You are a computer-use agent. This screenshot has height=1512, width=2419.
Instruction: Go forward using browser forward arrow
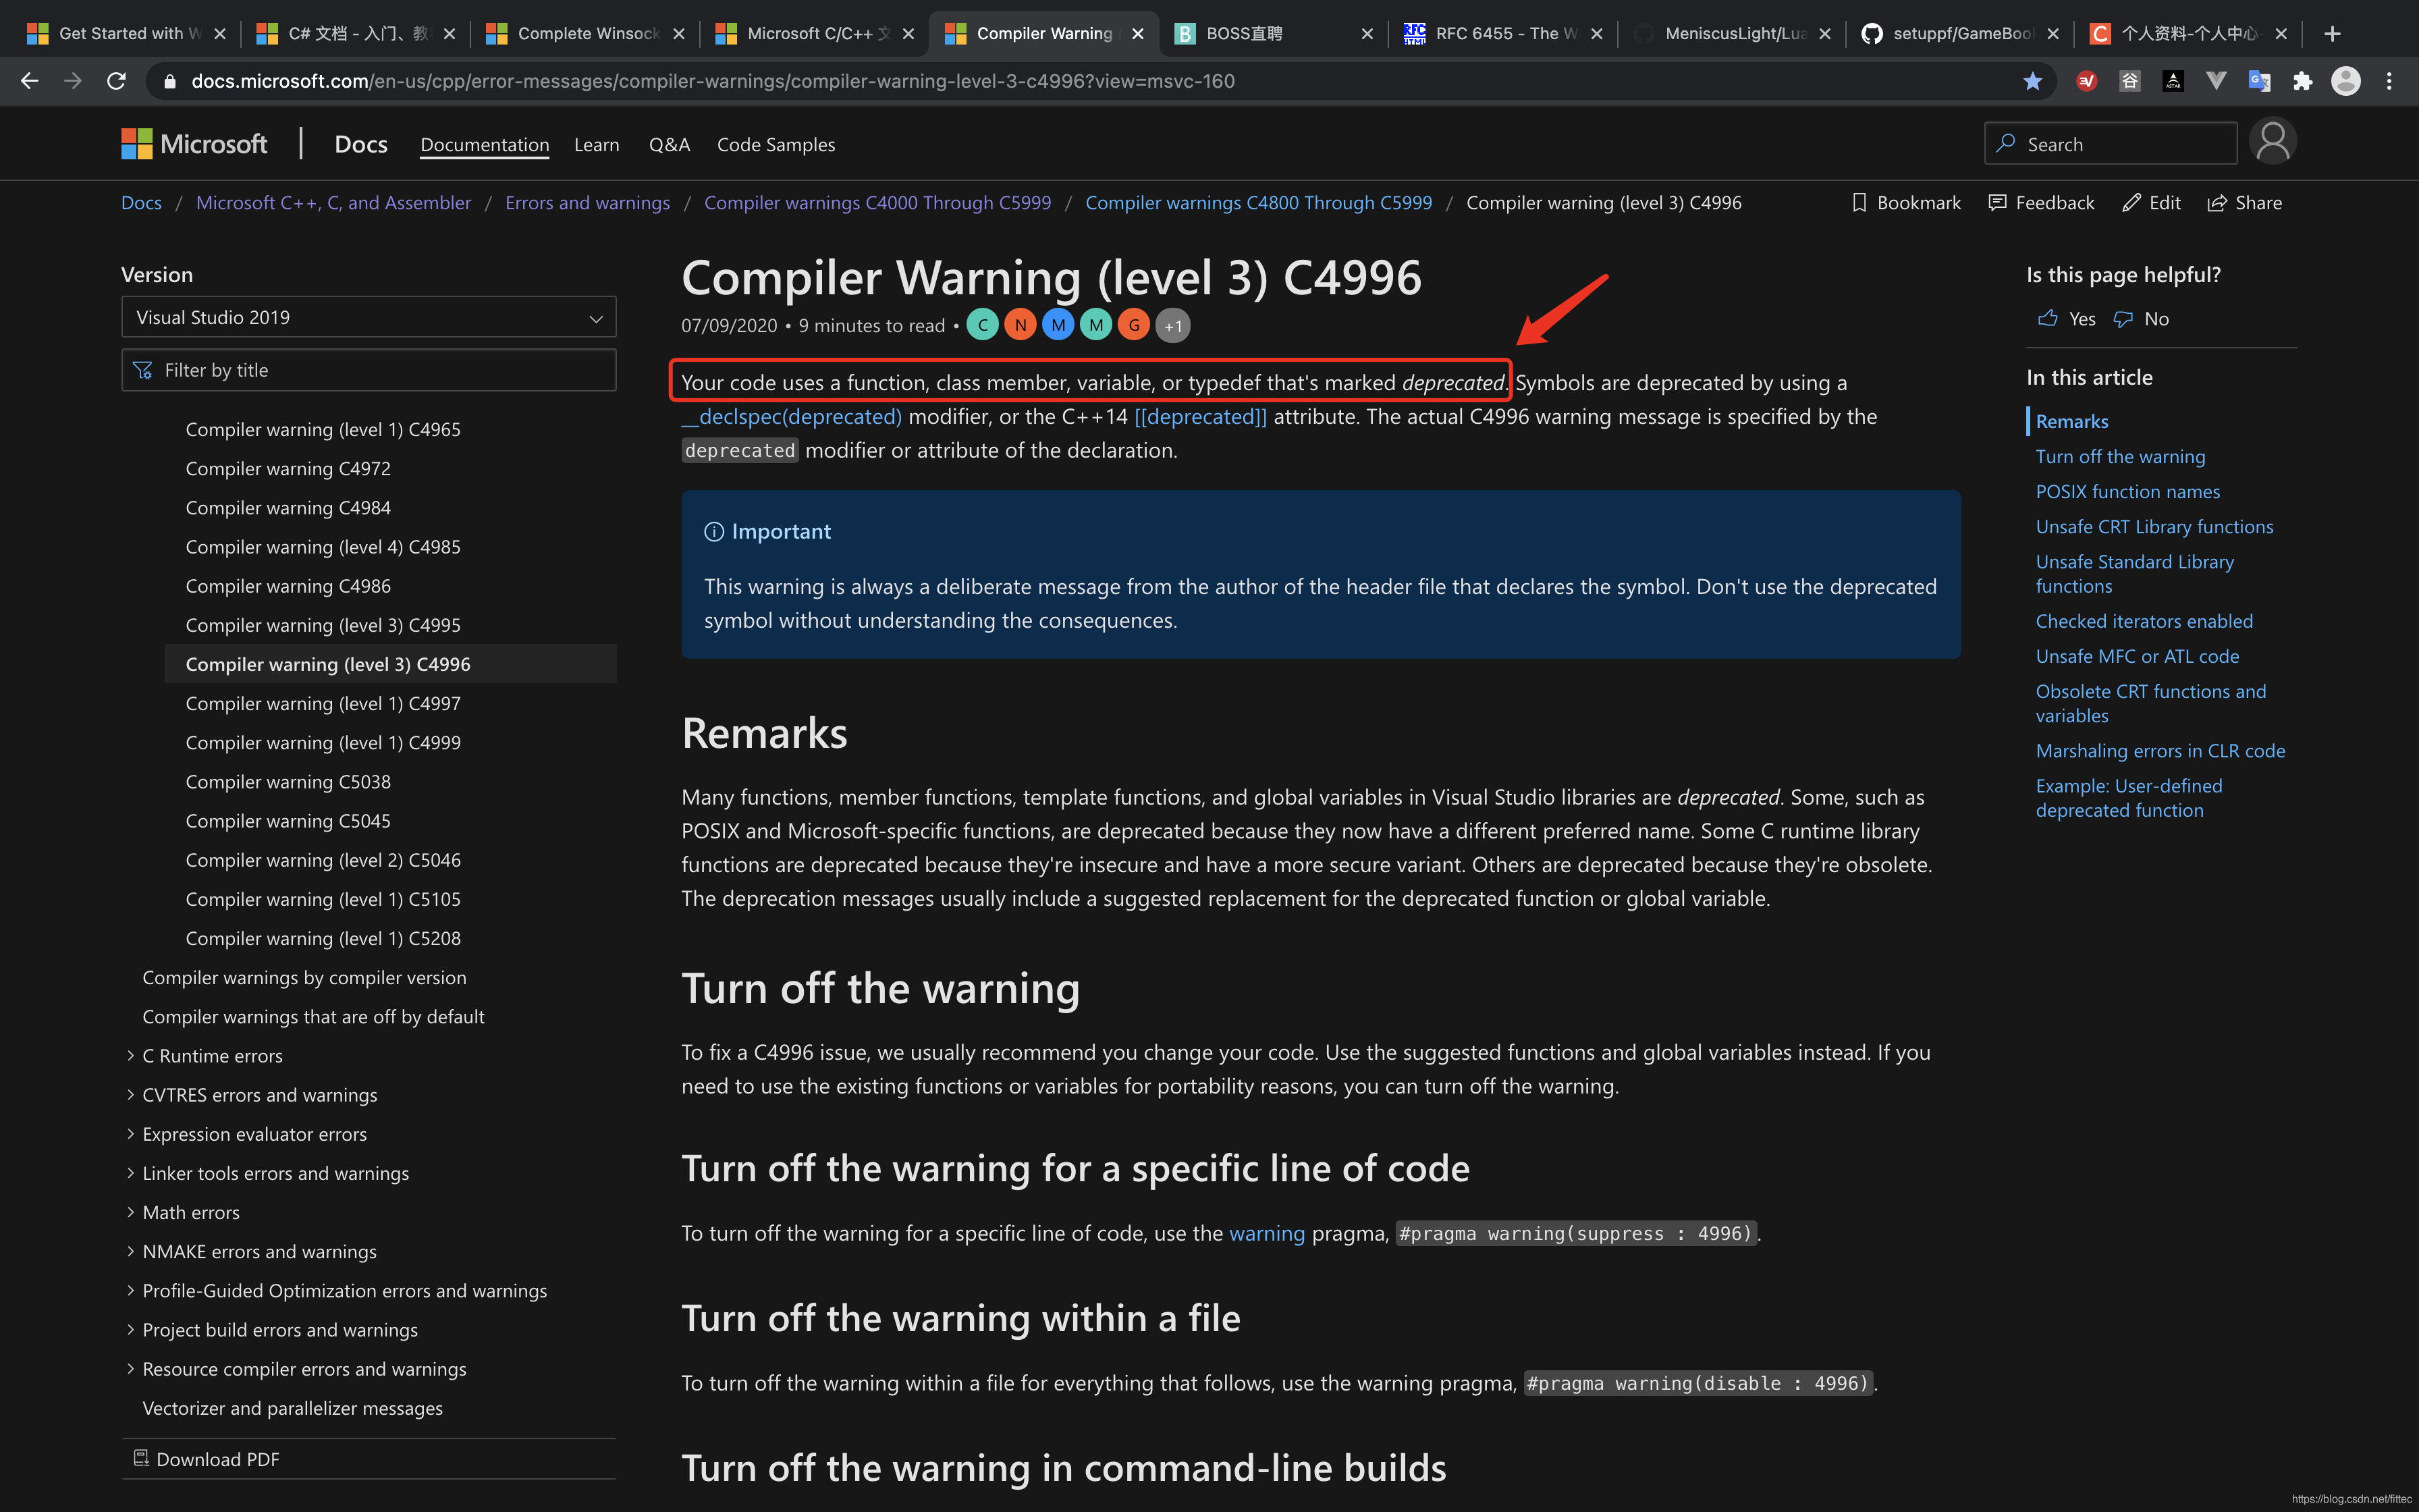[x=73, y=81]
